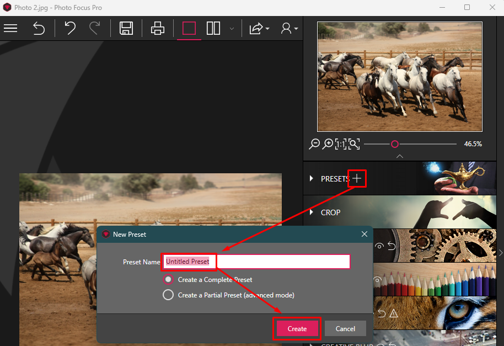Click the Photo Focus Pro app icon in title bar

[x=7, y=7]
